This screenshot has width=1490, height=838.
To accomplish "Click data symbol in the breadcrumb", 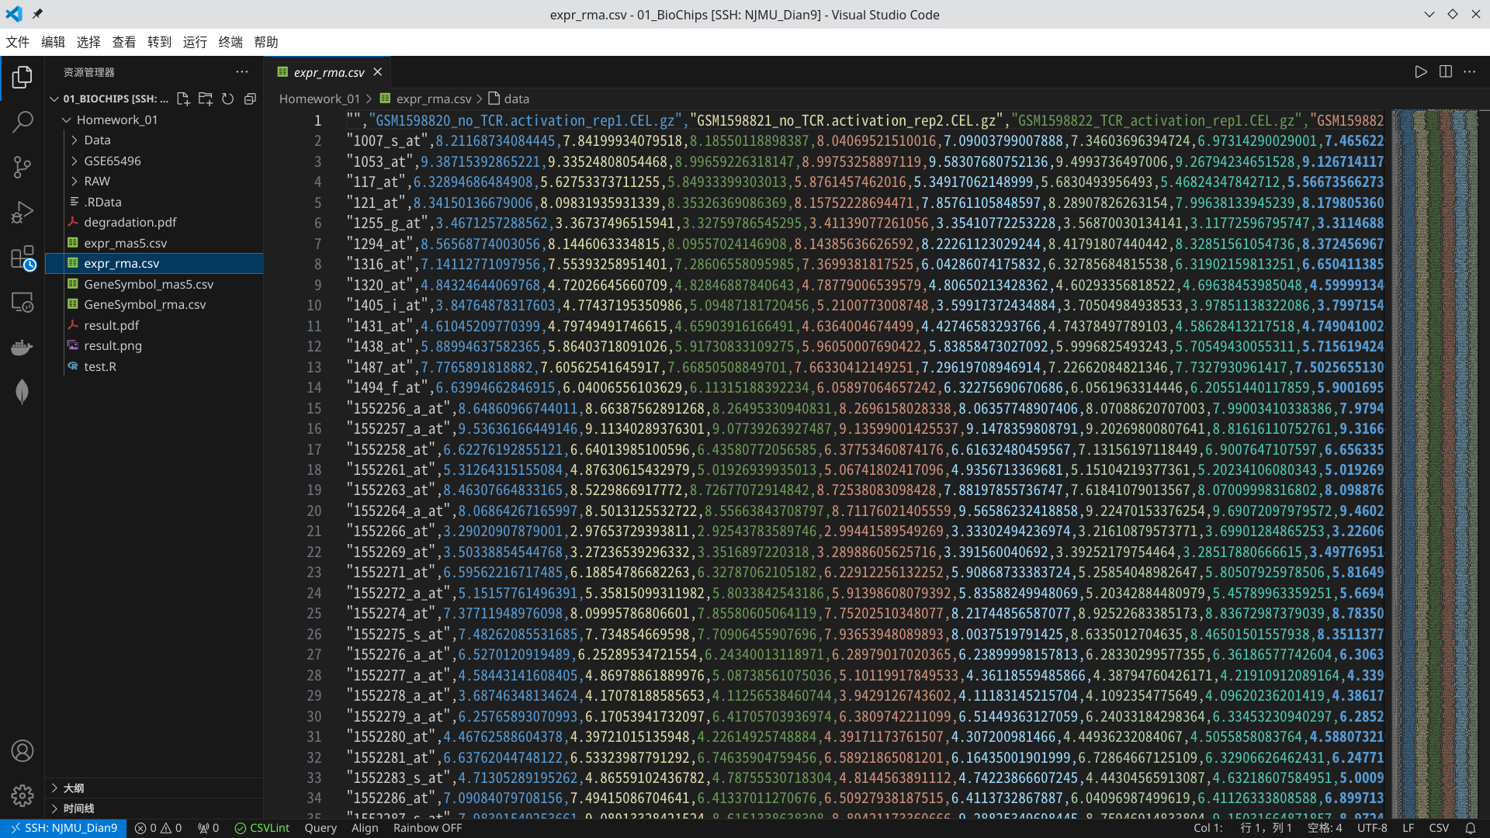I will (x=509, y=99).
